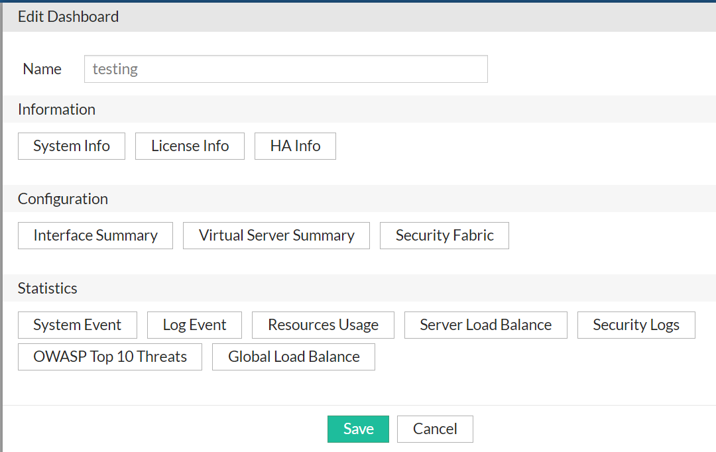The height and width of the screenshot is (452, 716).
Task: Select the OWASP Top 10 Threats widget
Action: 109,357
